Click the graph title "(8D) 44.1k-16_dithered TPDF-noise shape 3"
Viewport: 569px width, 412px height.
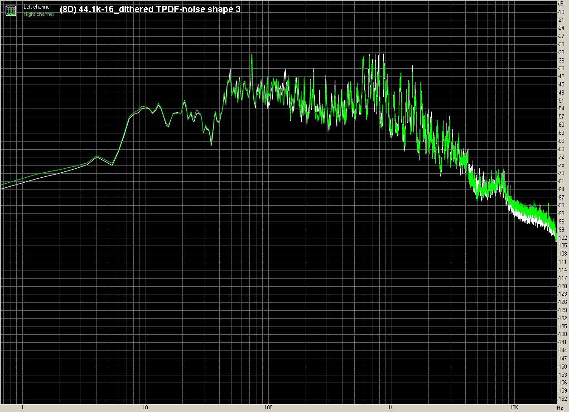click(150, 9)
